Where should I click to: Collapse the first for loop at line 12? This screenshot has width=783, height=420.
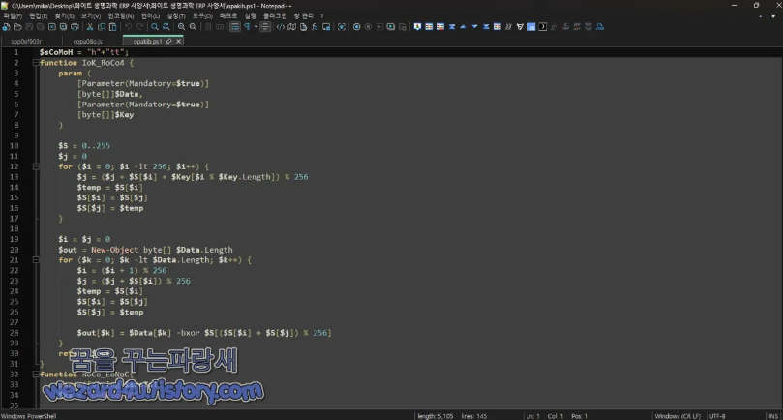36,166
